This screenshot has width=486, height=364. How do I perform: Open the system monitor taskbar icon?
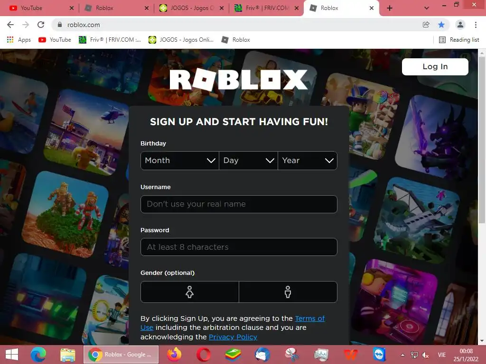(321, 355)
